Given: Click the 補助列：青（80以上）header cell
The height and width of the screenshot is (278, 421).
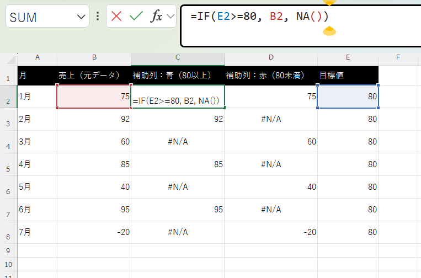Looking at the screenshot, I should point(178,76).
